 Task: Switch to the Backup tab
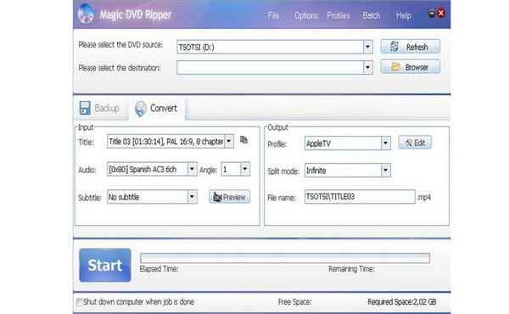click(100, 108)
